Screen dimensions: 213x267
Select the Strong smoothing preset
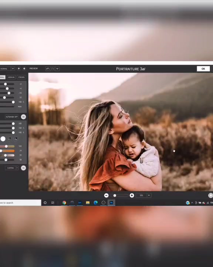pos(21,77)
